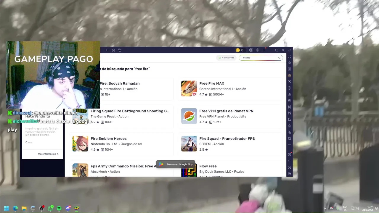379x213 pixels.
Task: Open airplane icon in sidebar
Action: [290, 126]
